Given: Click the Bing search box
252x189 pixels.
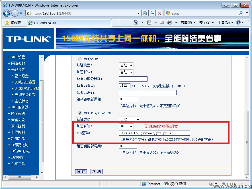Looking at the screenshot, I should coord(202,13).
